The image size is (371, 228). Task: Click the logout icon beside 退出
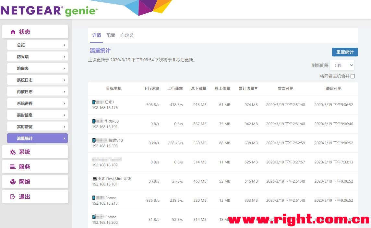[x=13, y=197]
